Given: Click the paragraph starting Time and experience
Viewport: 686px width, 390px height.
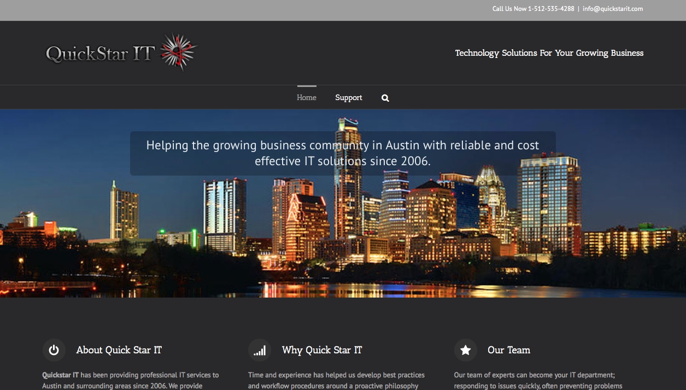Looking at the screenshot, I should [x=336, y=381].
